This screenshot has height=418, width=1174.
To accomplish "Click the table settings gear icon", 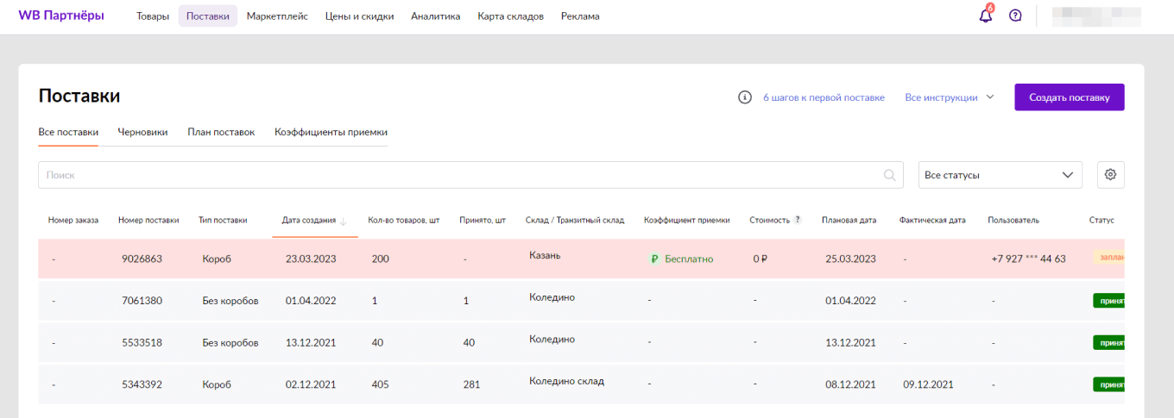I will pyautogui.click(x=1110, y=175).
